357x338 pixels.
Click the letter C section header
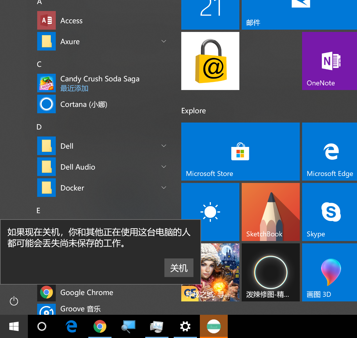[x=39, y=64]
